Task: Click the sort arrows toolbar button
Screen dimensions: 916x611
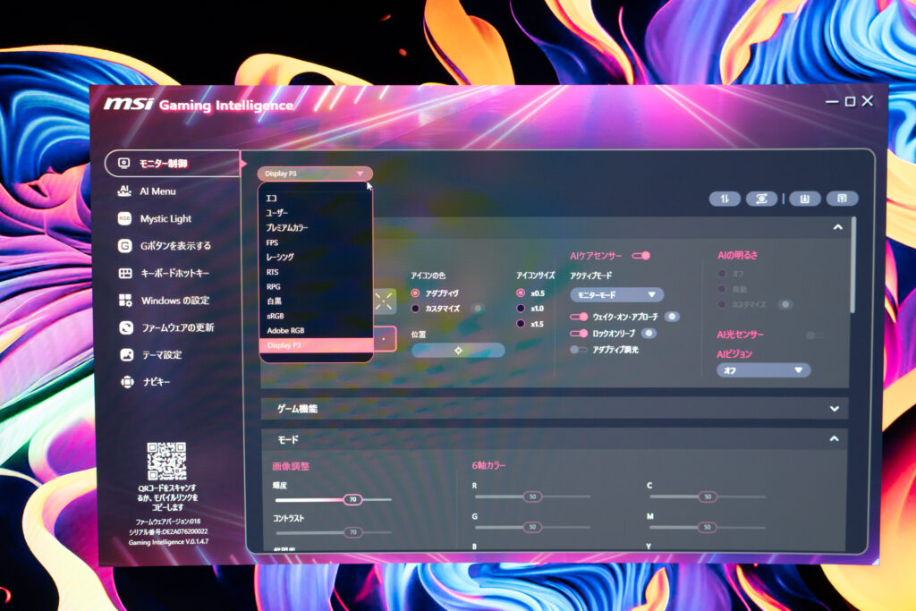Action: pos(725,199)
